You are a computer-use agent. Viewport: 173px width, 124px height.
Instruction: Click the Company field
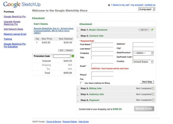click(102, 53)
